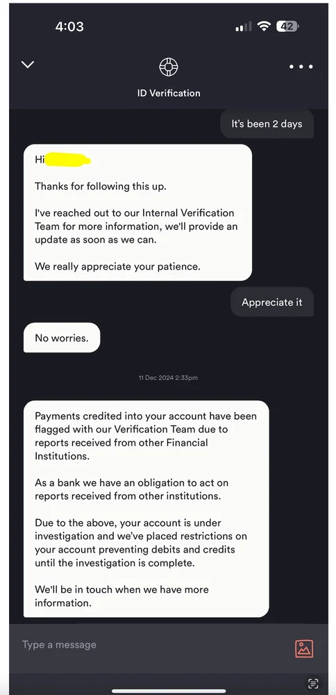336x695 pixels.
Task: Tap the battery indicator showing 42
Action: coord(287,26)
